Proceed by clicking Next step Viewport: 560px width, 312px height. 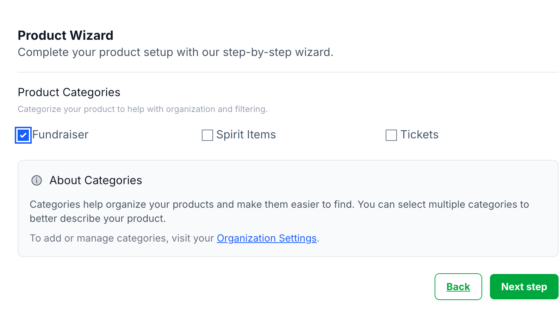tap(524, 287)
